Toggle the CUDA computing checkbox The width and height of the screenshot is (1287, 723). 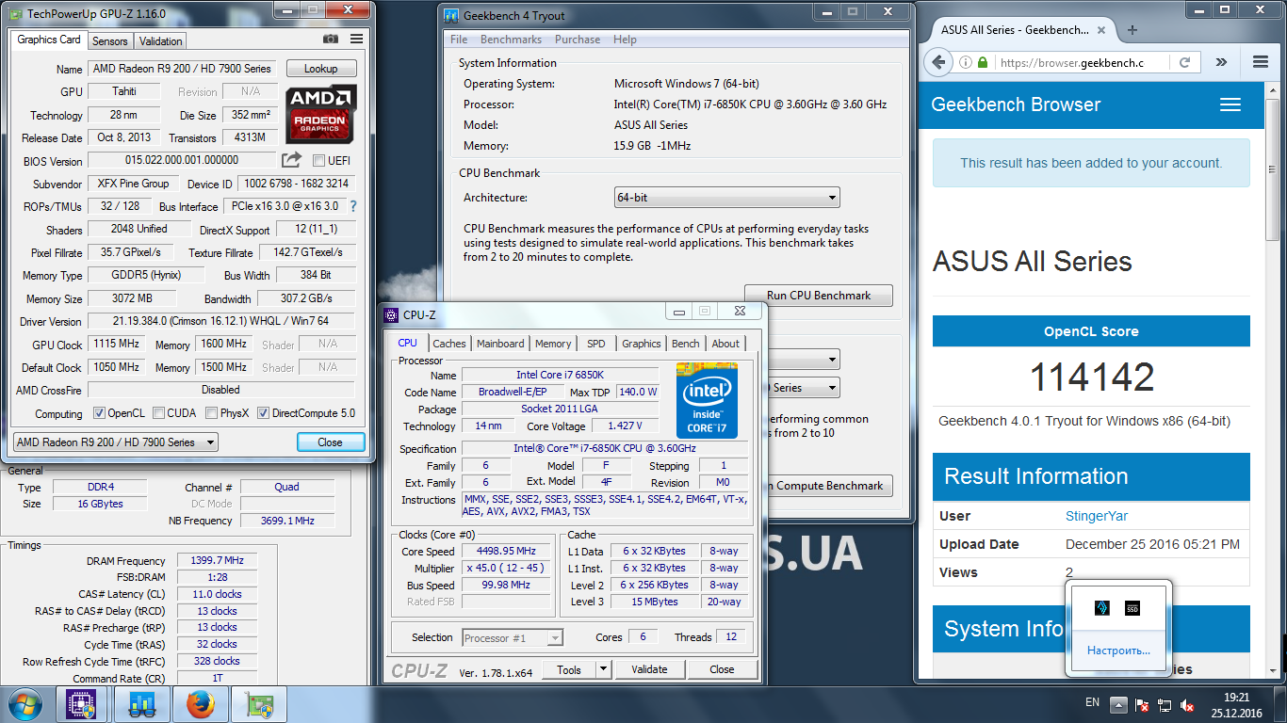pos(158,413)
